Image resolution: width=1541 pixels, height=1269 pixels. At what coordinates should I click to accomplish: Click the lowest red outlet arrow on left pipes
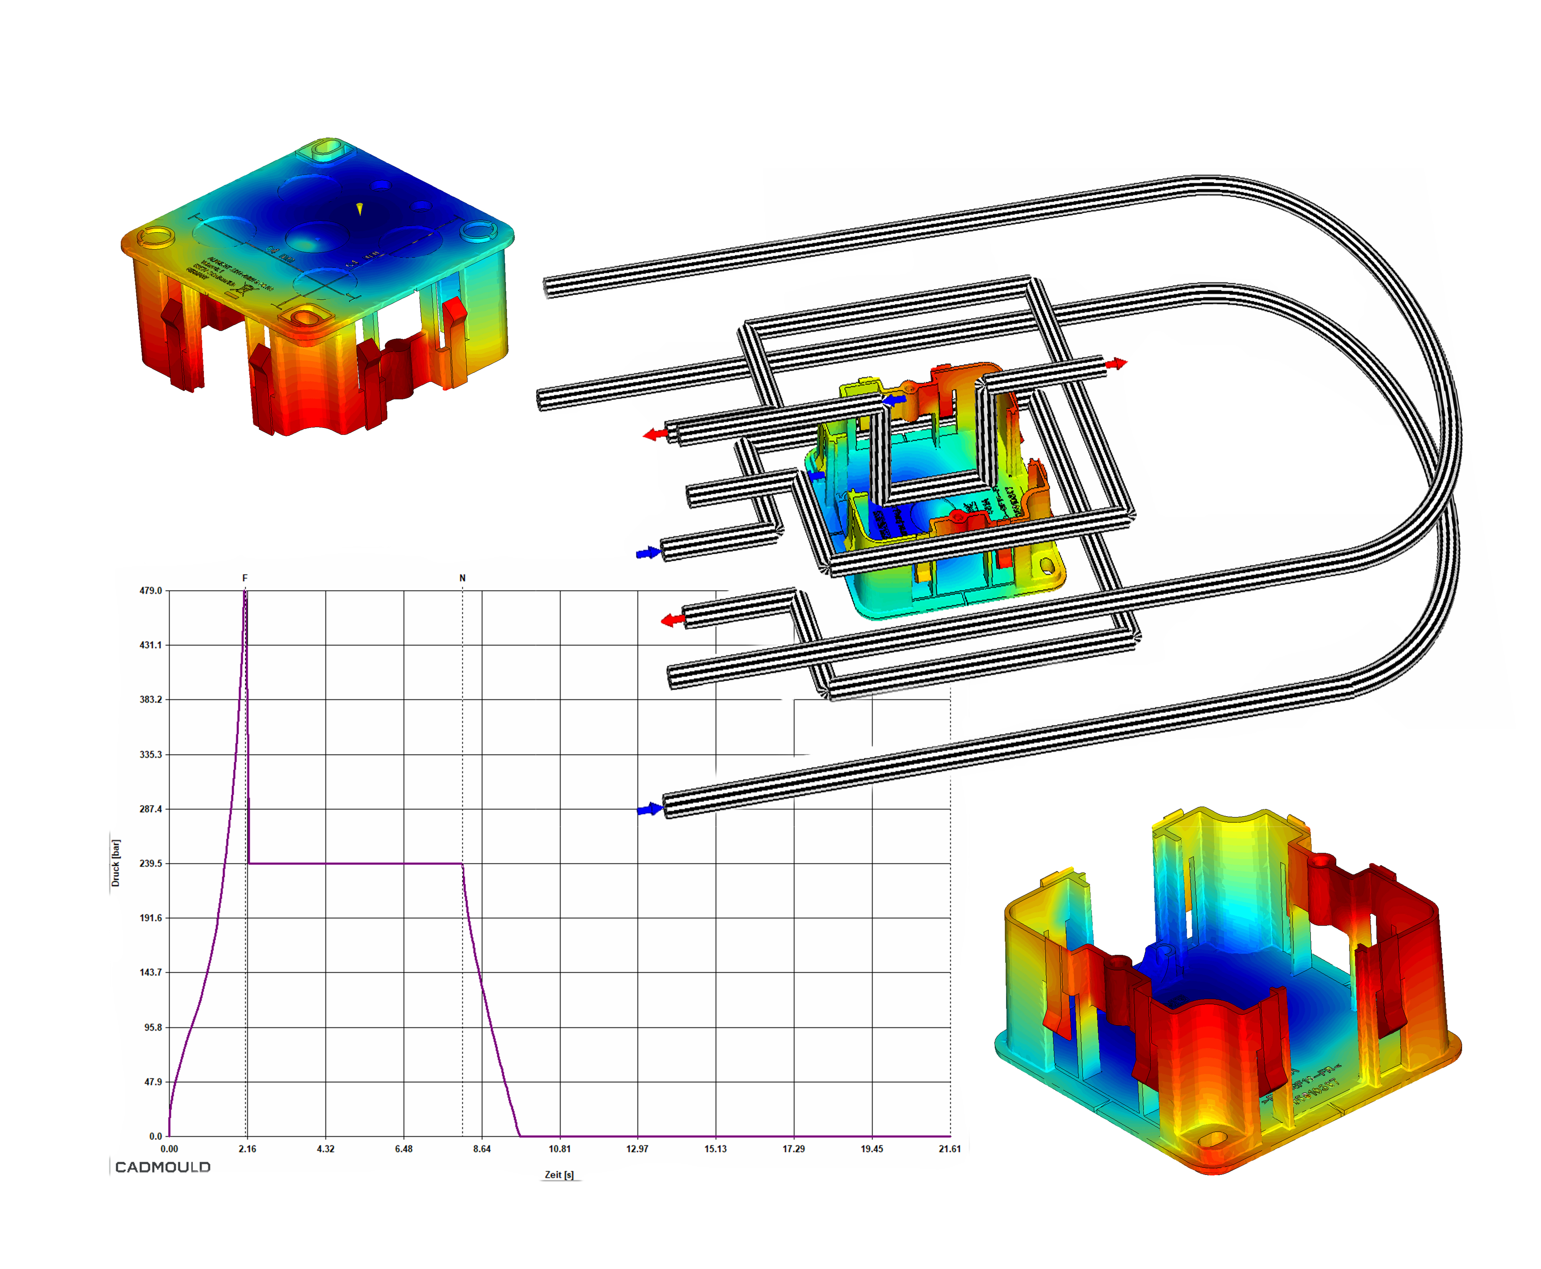pyautogui.click(x=673, y=620)
